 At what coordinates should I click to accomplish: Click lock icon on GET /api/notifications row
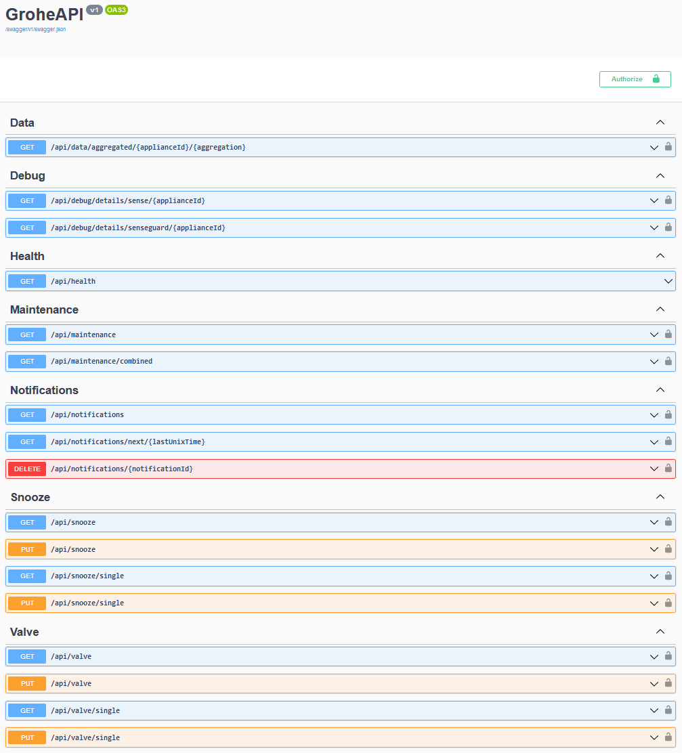coord(668,414)
